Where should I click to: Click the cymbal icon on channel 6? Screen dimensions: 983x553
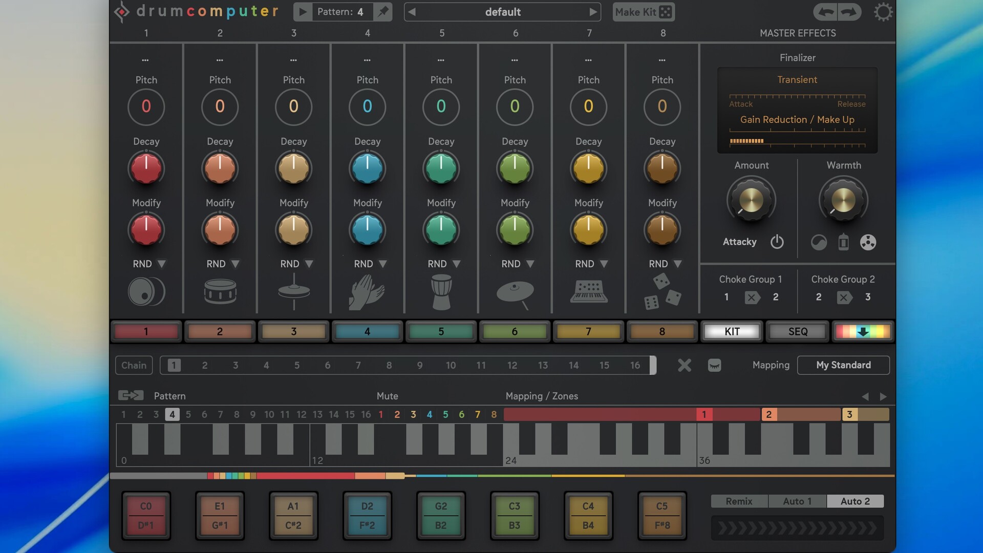(x=515, y=294)
